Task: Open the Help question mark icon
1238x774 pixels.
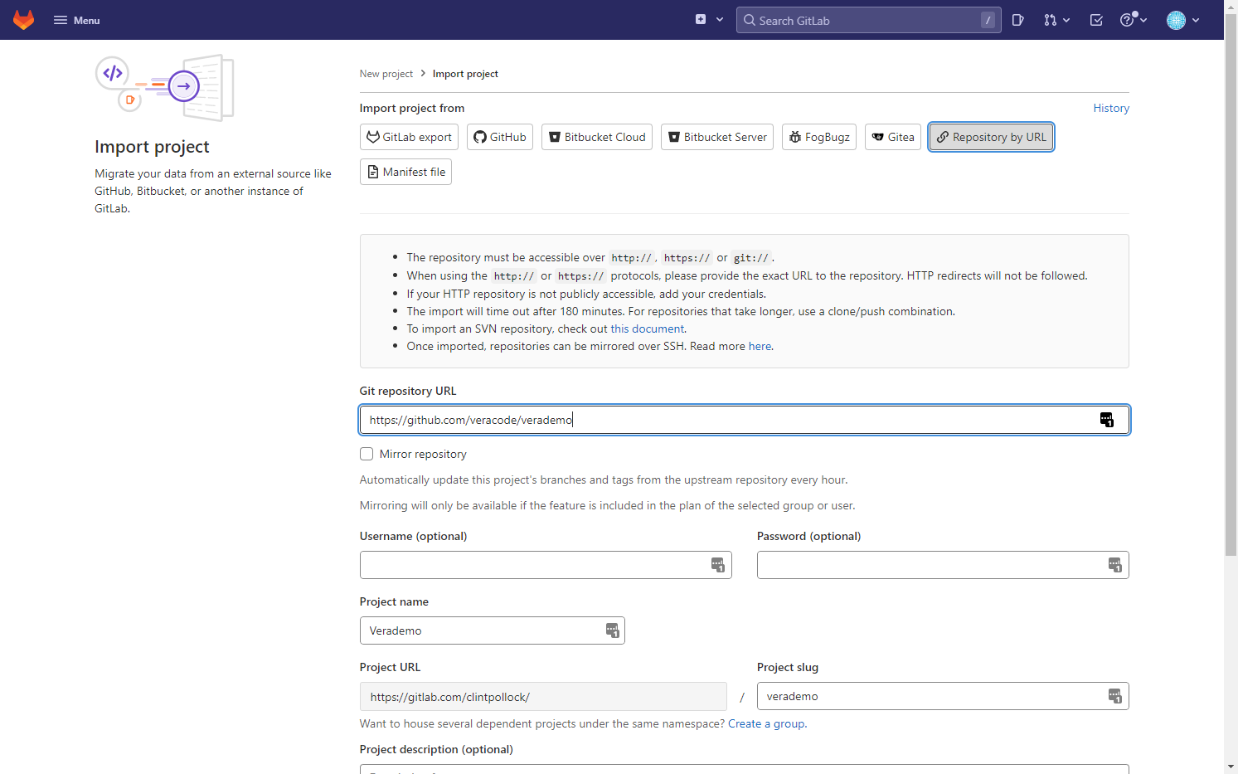Action: click(1127, 20)
